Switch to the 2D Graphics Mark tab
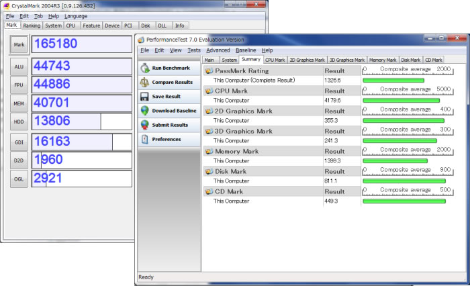The image size is (470, 286). (x=308, y=60)
